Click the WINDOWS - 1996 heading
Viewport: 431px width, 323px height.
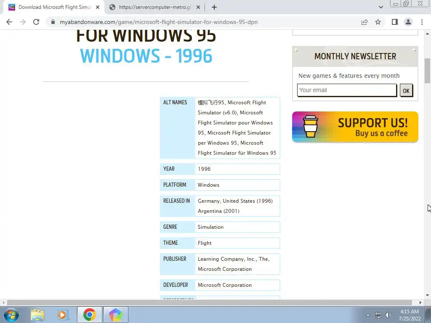[146, 56]
